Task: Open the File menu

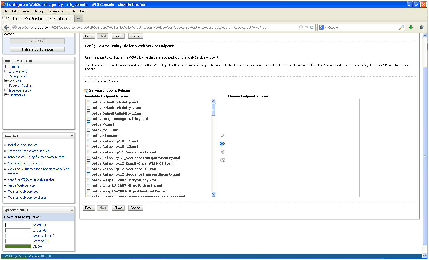Action: [x=5, y=11]
